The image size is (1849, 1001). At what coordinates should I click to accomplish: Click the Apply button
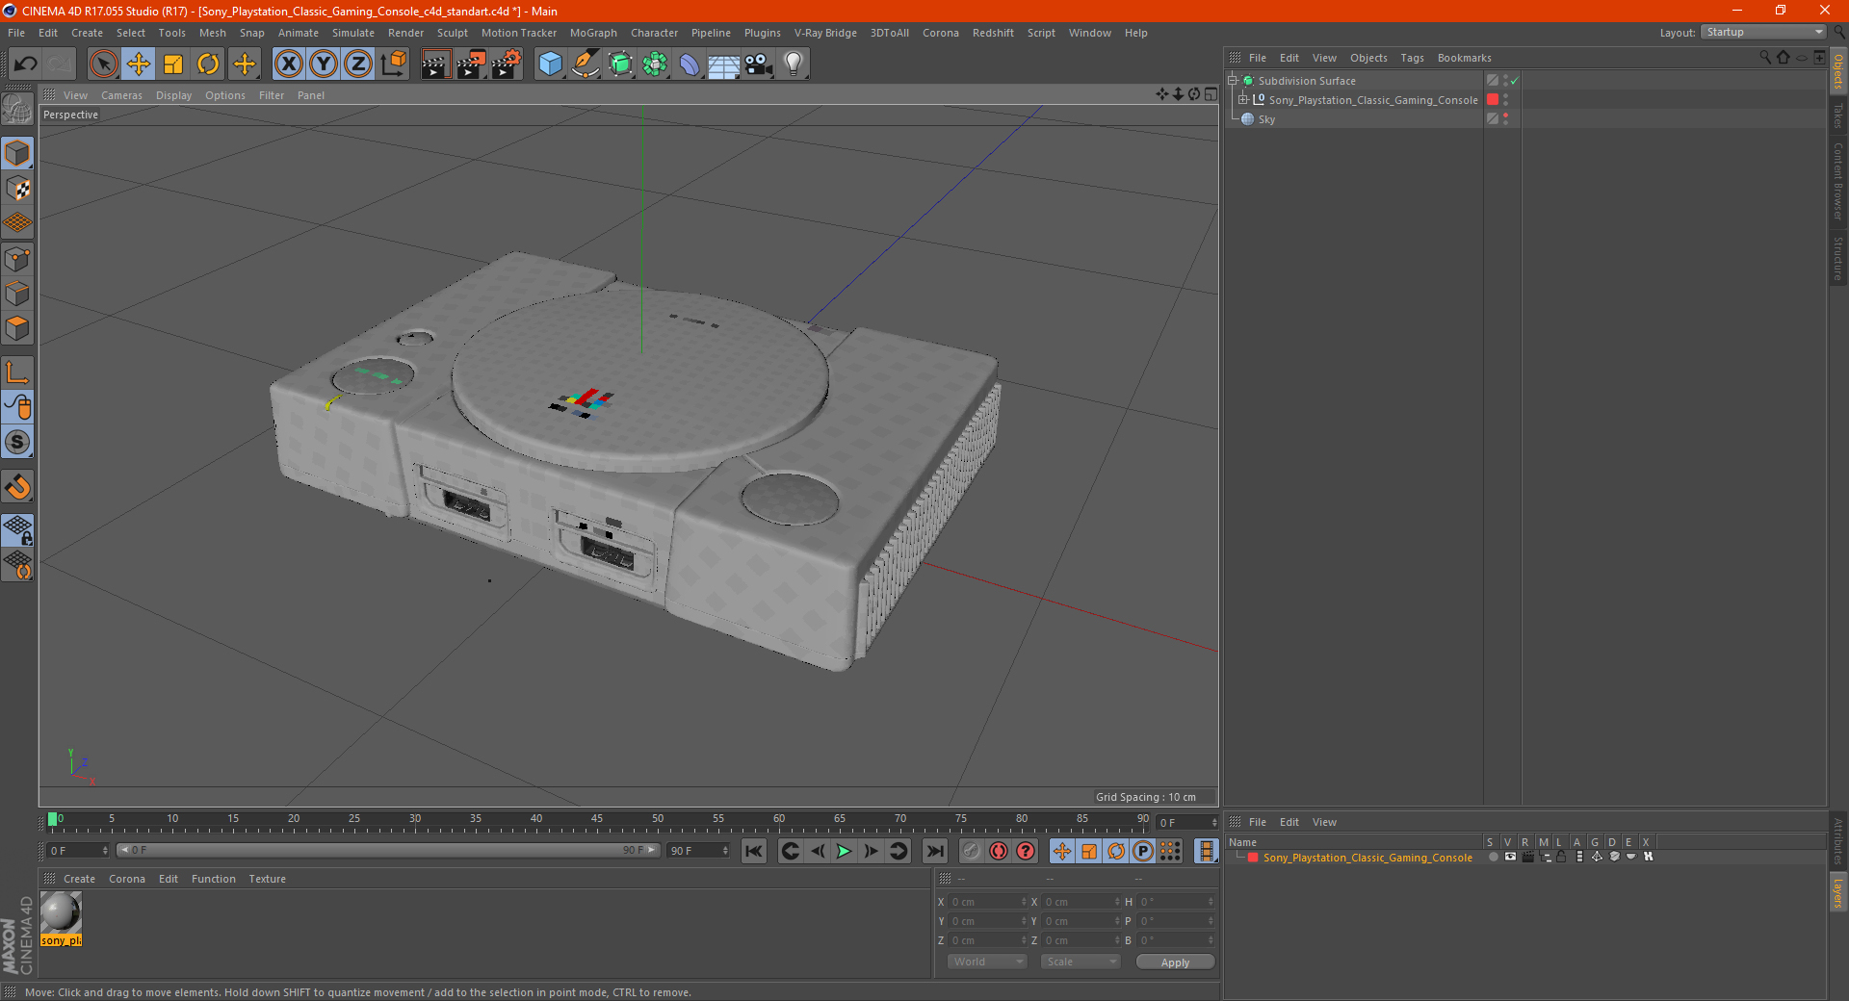tap(1175, 962)
